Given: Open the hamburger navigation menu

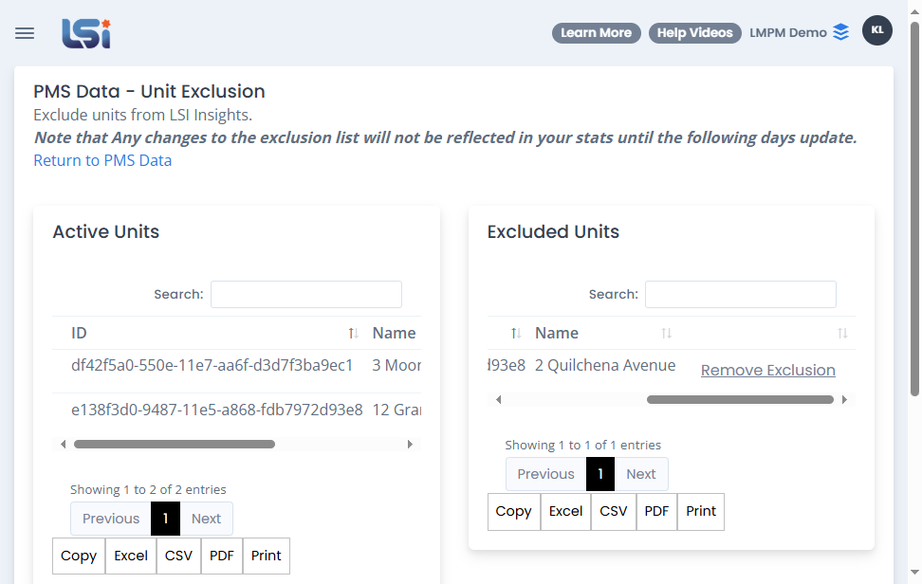Looking at the screenshot, I should (25, 33).
